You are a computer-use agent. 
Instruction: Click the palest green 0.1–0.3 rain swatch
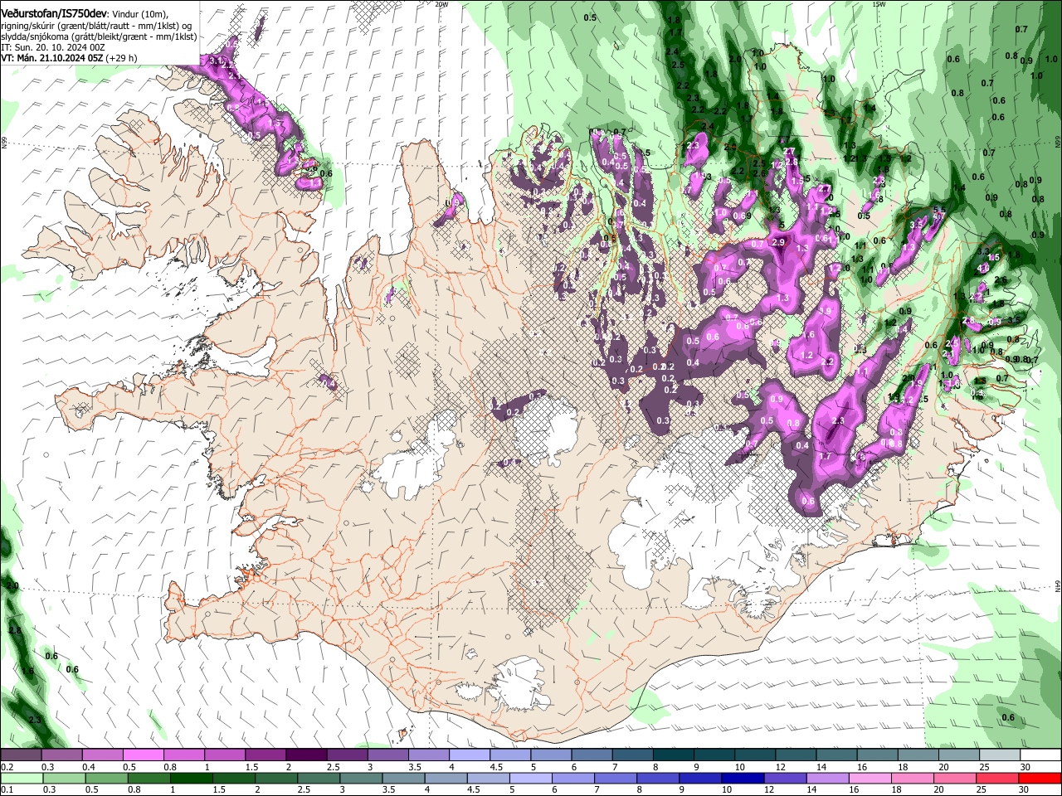(22, 778)
